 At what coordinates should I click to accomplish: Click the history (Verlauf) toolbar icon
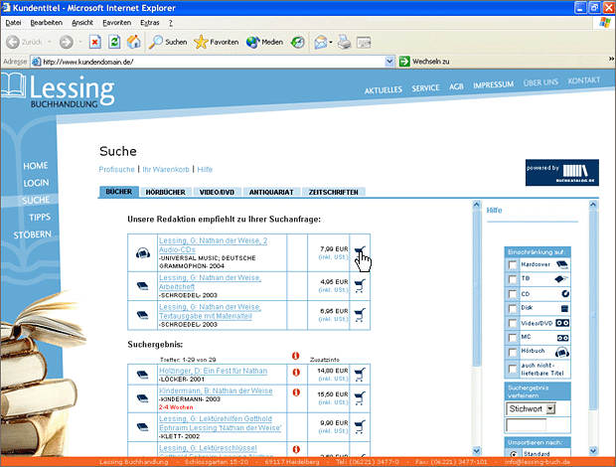point(298,42)
